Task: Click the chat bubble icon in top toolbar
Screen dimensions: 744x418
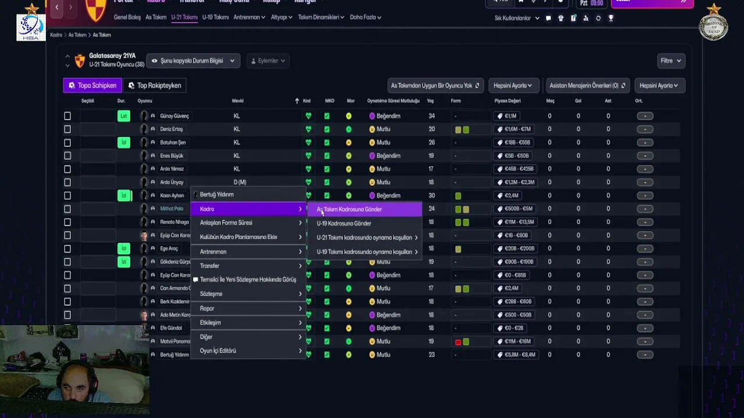Action: [548, 18]
